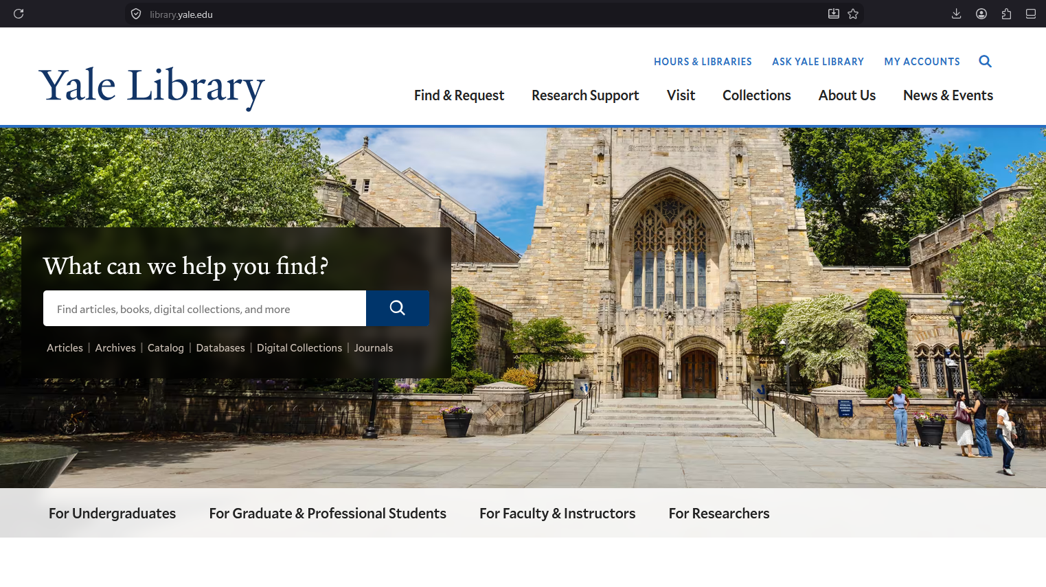Open the Find & Request menu
This screenshot has height=587, width=1046.
pos(459,95)
